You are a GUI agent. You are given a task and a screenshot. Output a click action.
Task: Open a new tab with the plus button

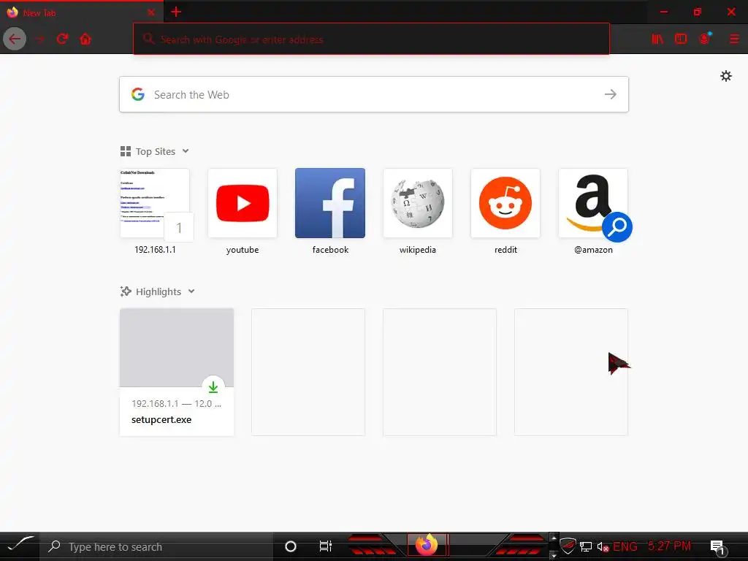pyautogui.click(x=176, y=12)
